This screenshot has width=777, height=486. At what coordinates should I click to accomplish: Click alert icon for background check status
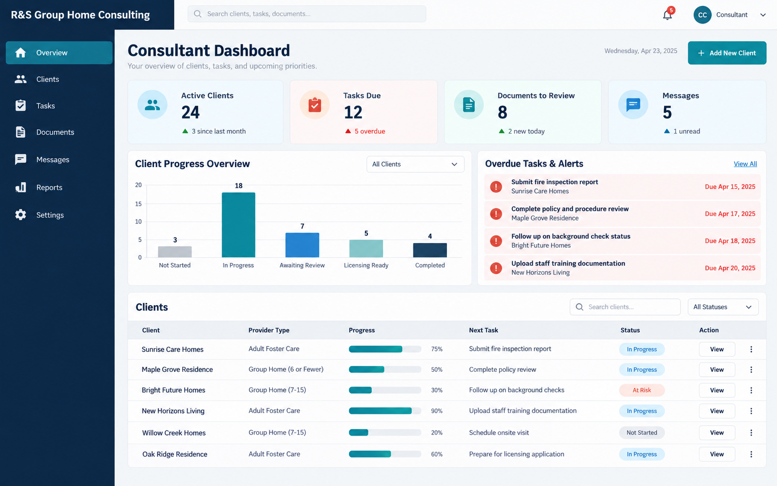[496, 241]
